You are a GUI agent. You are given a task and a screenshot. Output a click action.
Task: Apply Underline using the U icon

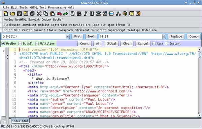[92, 14]
